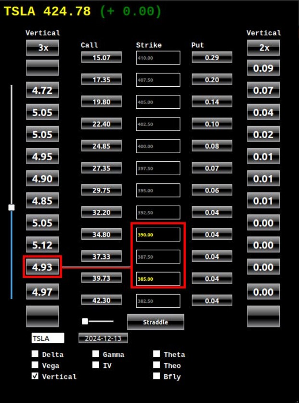Click the 2x vertical multiplier button
The height and width of the screenshot is (403, 299).
click(263, 48)
